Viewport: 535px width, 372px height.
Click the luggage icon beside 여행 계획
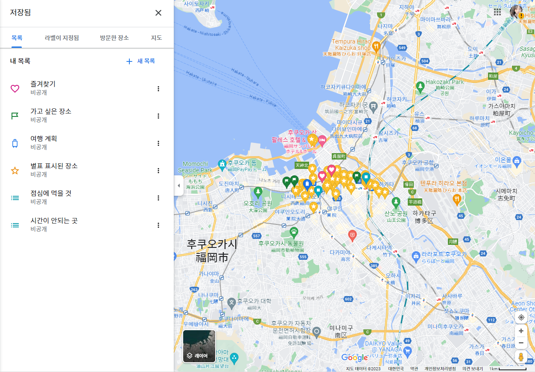click(x=15, y=143)
